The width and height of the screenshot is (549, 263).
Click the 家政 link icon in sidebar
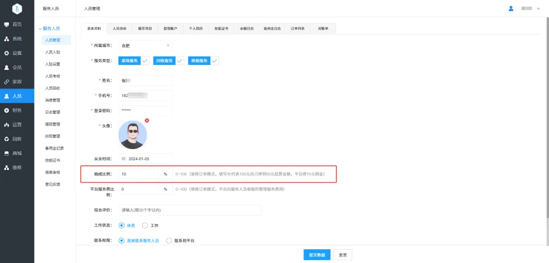(7, 81)
